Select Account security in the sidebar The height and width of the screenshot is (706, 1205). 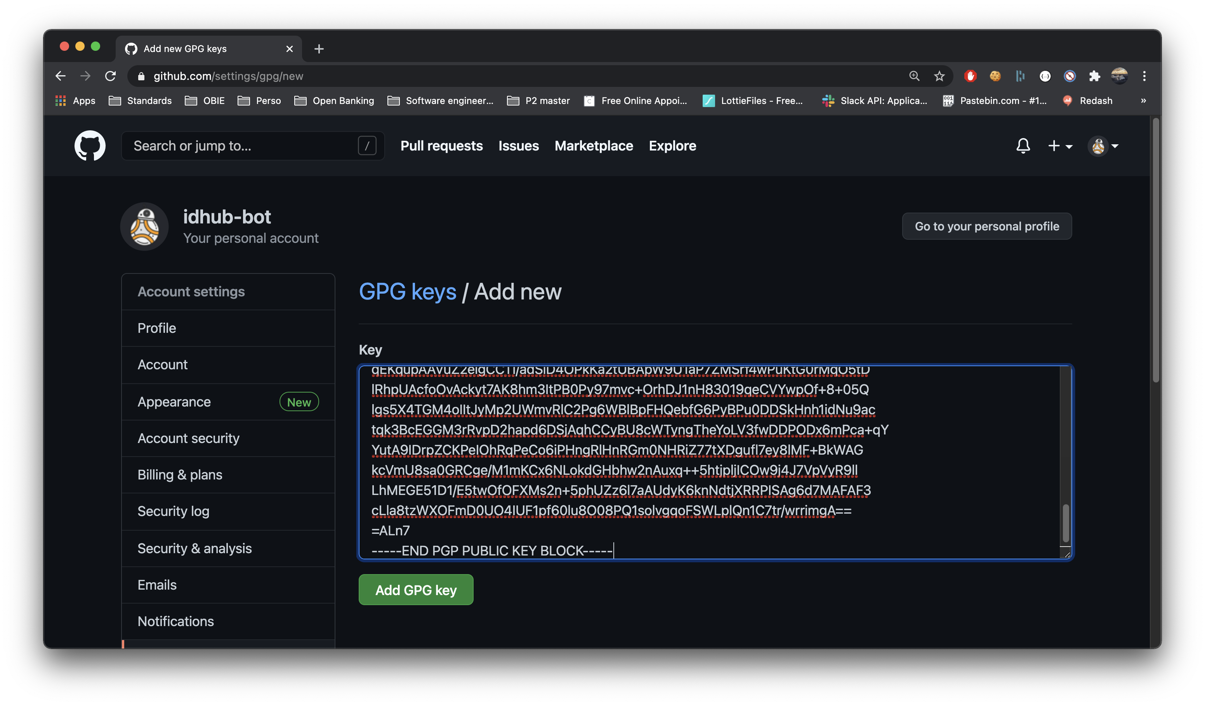tap(188, 438)
